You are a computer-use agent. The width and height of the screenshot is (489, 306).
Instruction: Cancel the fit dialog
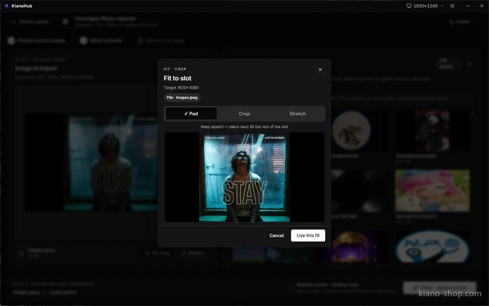[276, 235]
